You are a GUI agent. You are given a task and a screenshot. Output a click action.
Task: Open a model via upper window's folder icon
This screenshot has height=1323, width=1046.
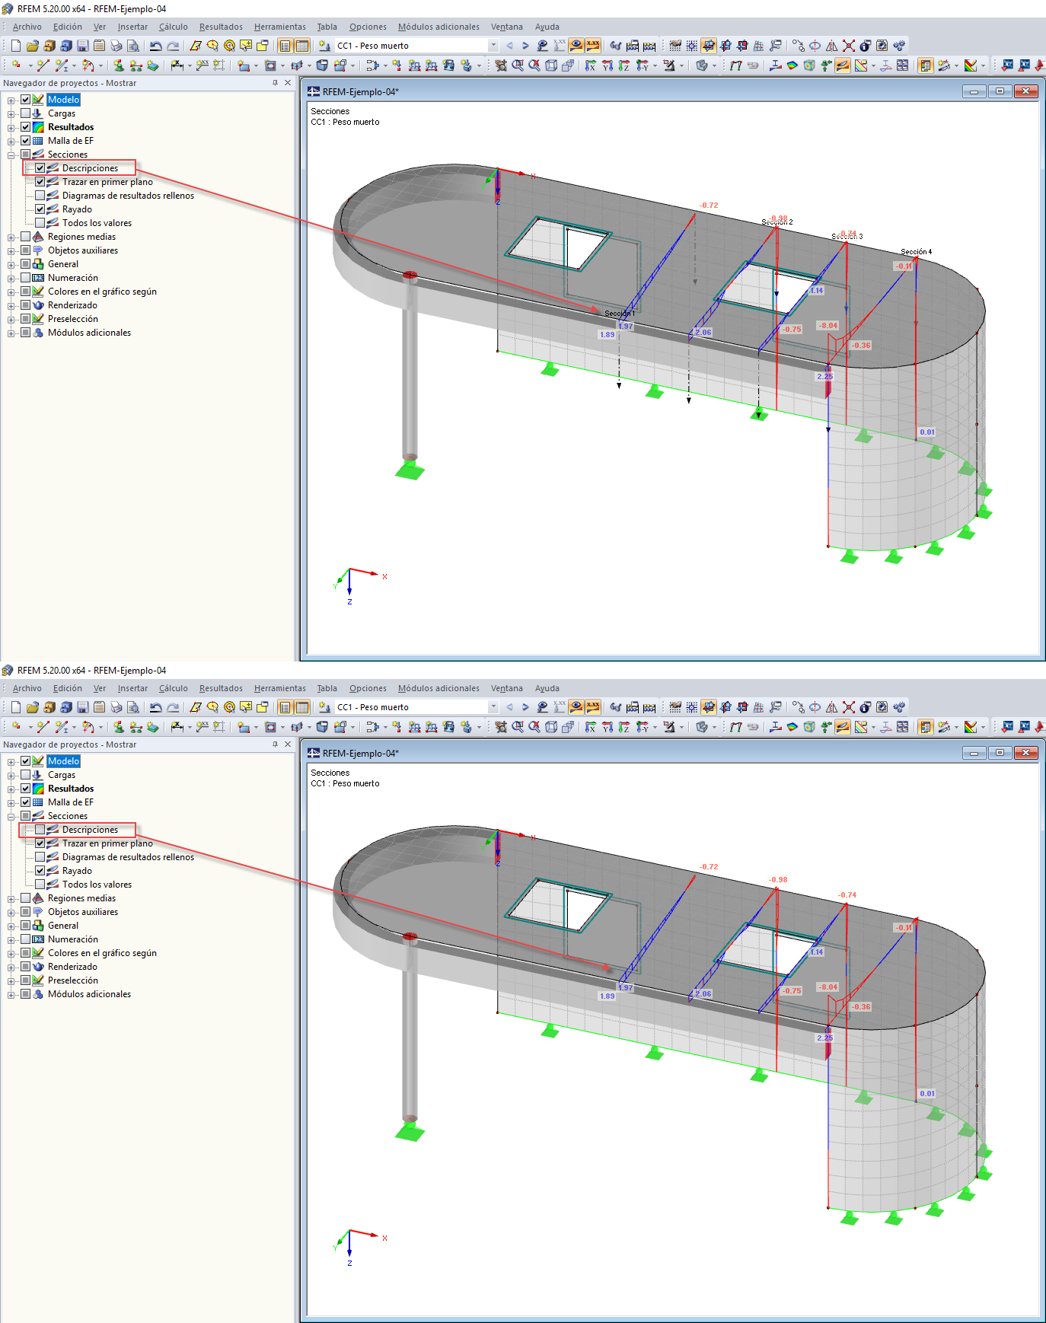pyautogui.click(x=33, y=46)
